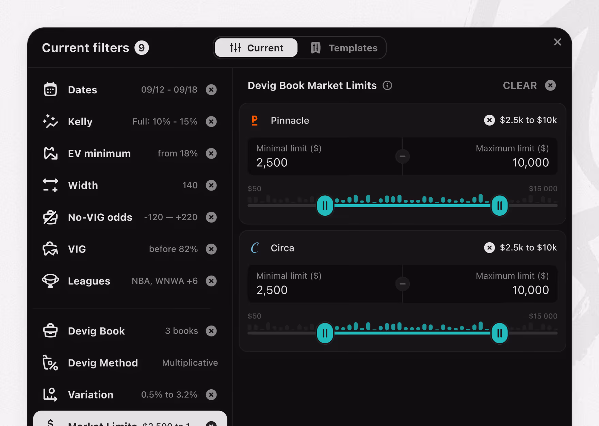599x426 pixels.
Task: Click the Variation chart icon
Action: point(50,395)
